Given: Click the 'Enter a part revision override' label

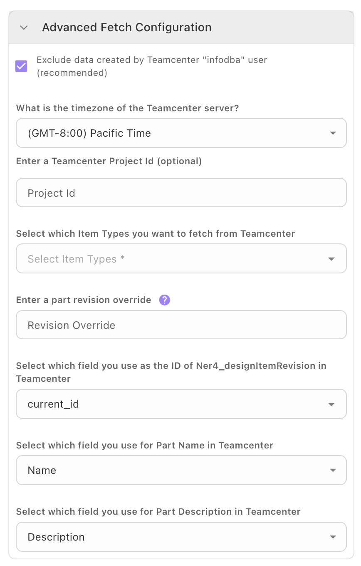Looking at the screenshot, I should (84, 300).
